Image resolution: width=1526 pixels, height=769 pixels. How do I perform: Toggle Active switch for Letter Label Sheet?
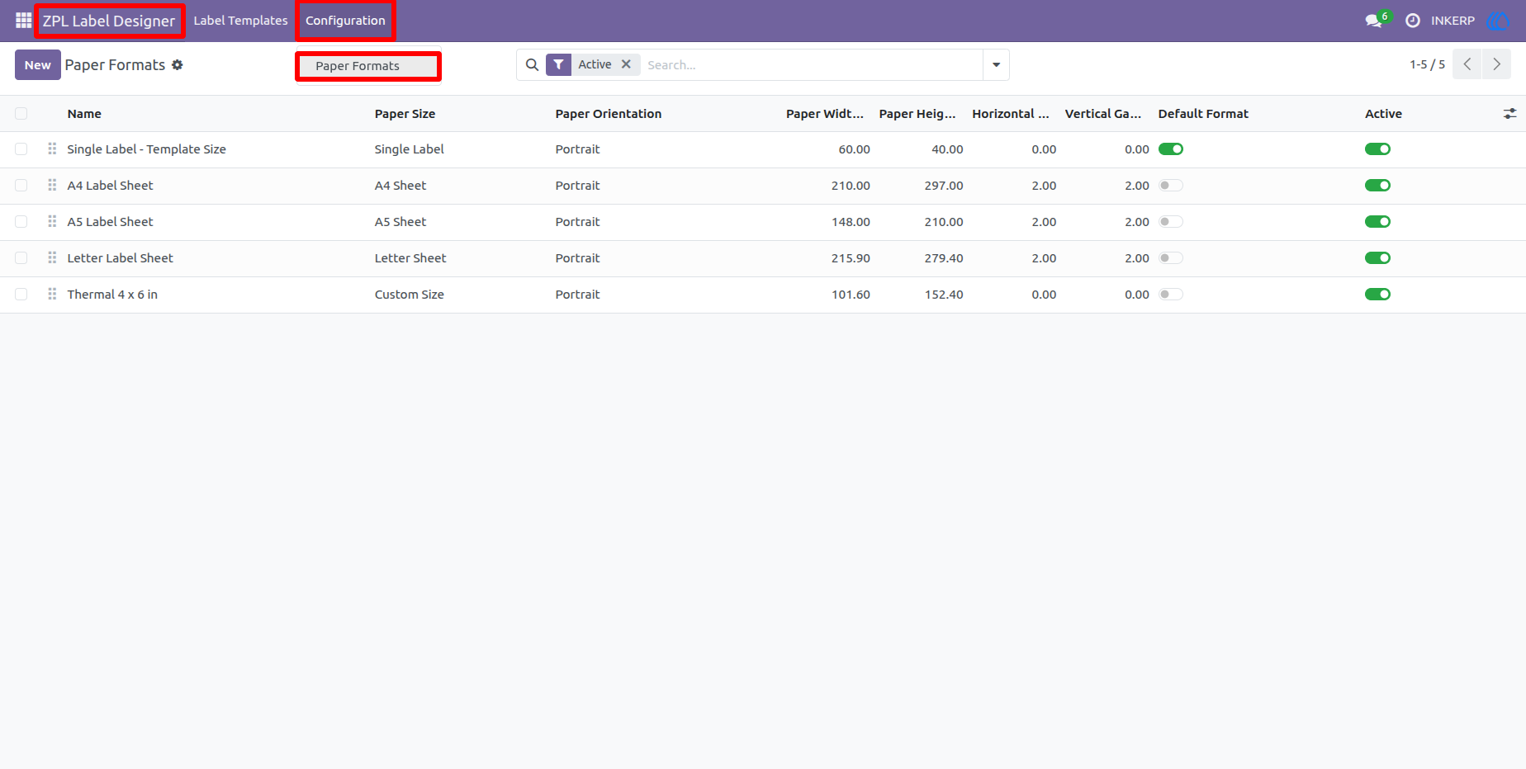coord(1377,258)
